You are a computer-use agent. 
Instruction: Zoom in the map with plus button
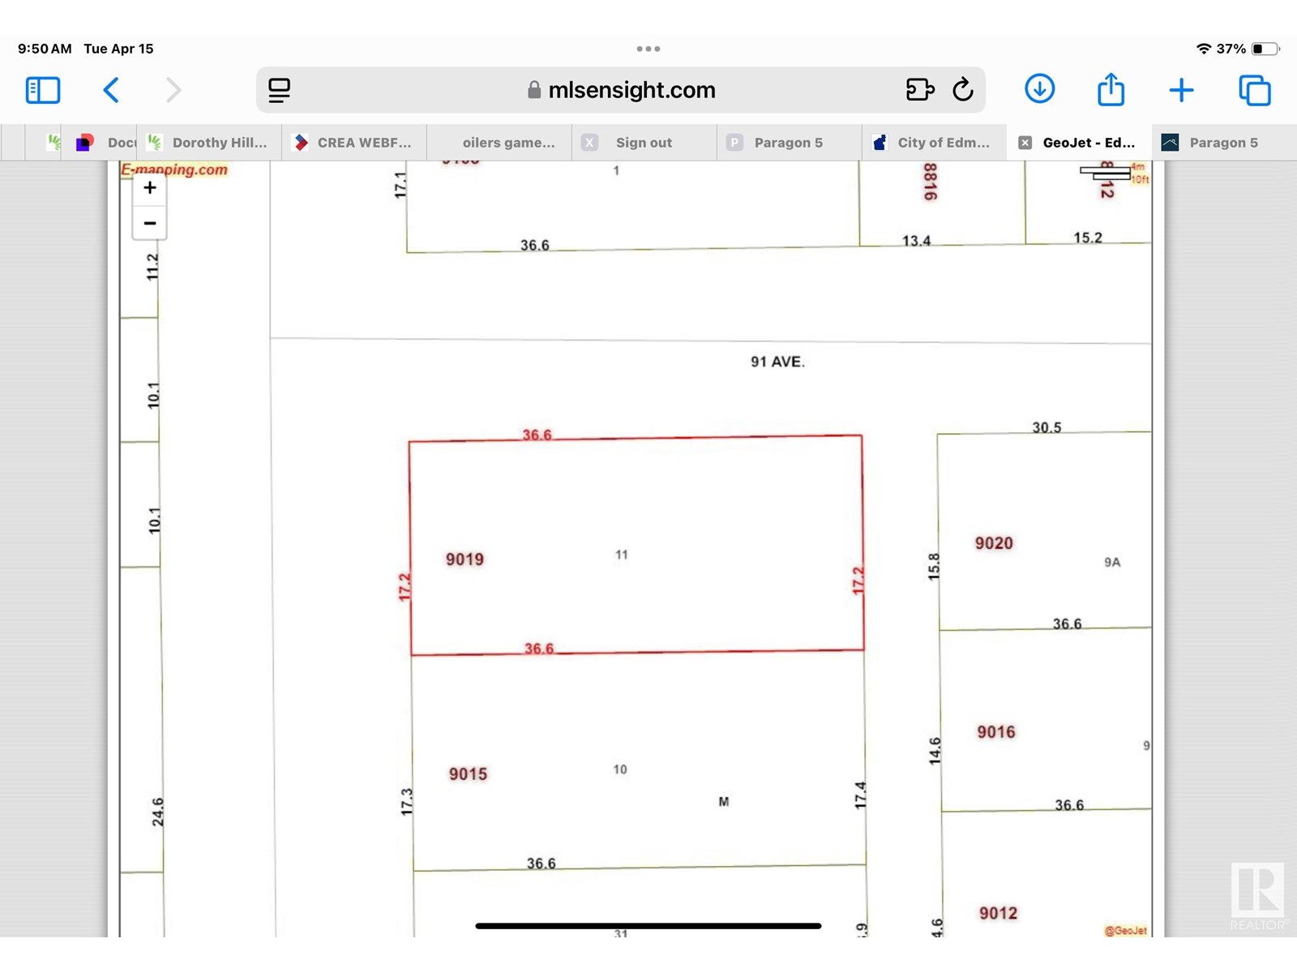150,188
